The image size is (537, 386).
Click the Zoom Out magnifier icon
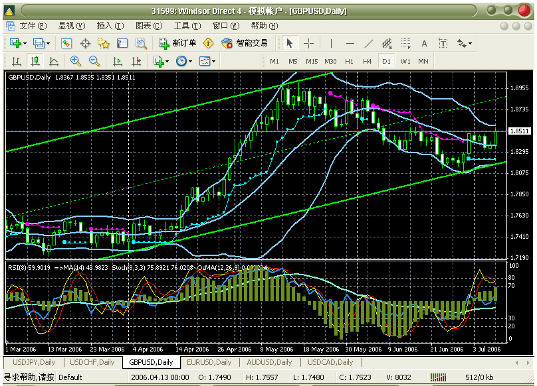[94, 61]
